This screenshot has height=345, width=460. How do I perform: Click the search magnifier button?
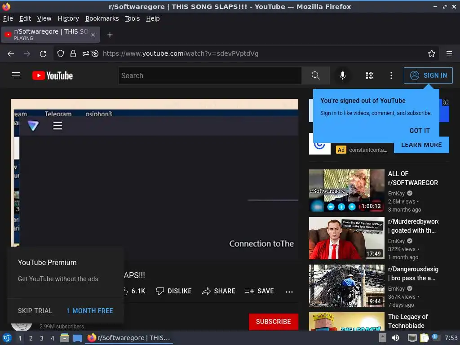coord(316,75)
